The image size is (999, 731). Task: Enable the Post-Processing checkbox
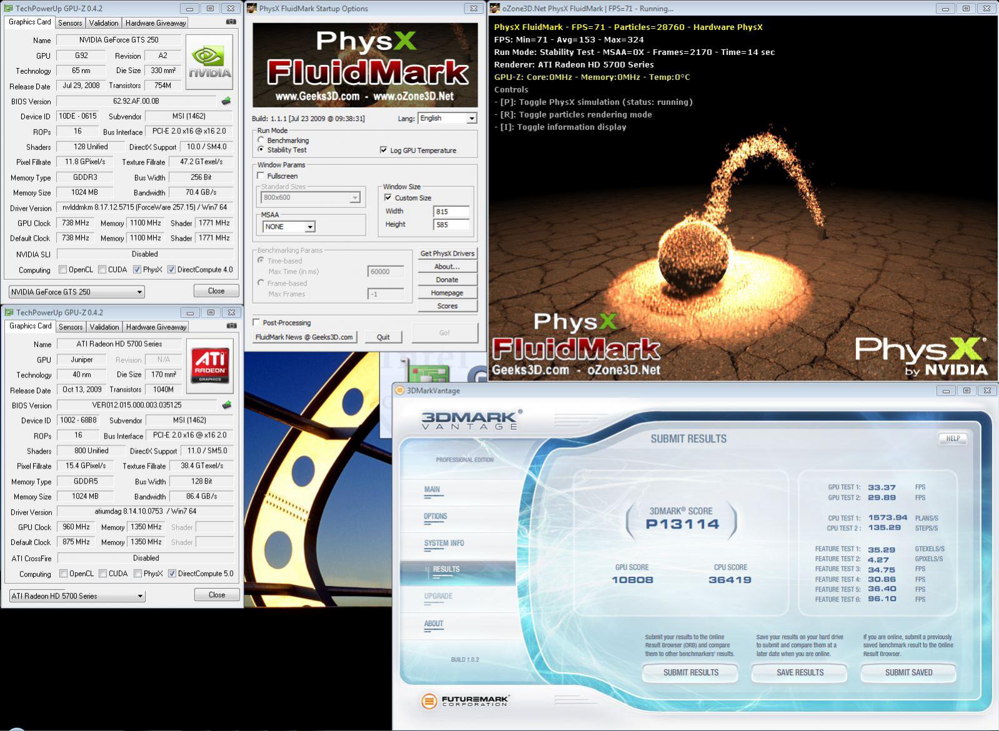256,322
